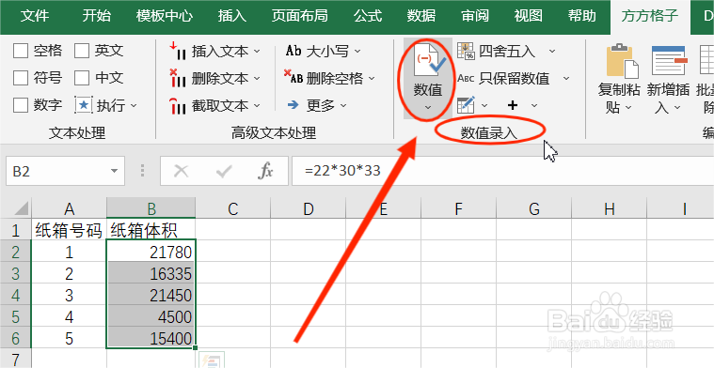Click the confirm checkmark in formula bar
Viewport: 714px width, 368px height.
click(x=224, y=171)
